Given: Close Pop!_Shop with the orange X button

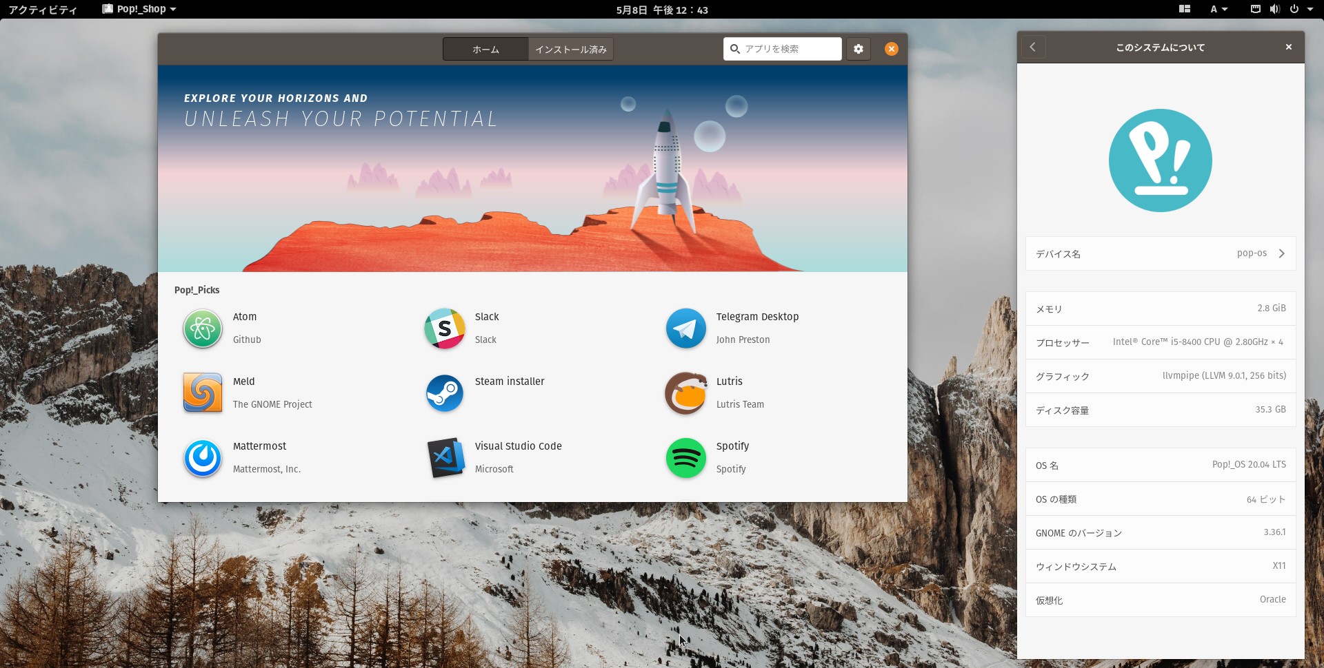Looking at the screenshot, I should [x=892, y=49].
